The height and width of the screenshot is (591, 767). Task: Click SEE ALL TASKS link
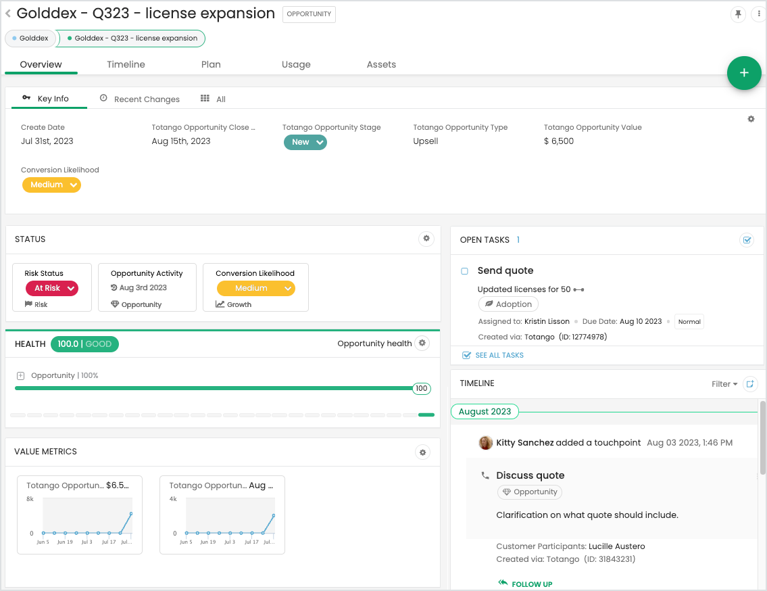[499, 356]
